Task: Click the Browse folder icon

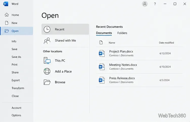Action: (47, 82)
